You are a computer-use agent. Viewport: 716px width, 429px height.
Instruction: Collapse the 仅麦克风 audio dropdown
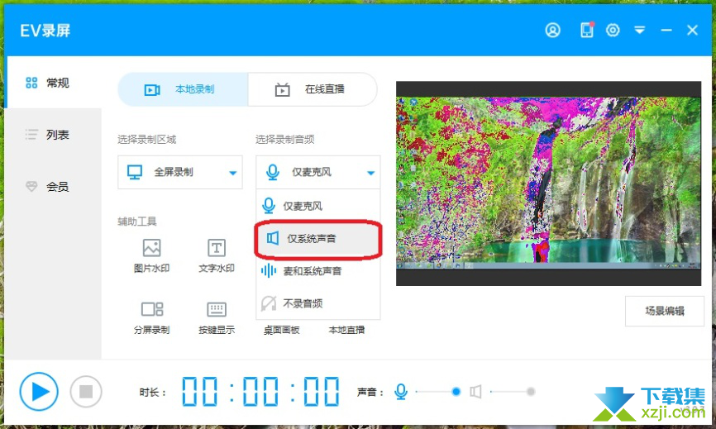pos(317,172)
